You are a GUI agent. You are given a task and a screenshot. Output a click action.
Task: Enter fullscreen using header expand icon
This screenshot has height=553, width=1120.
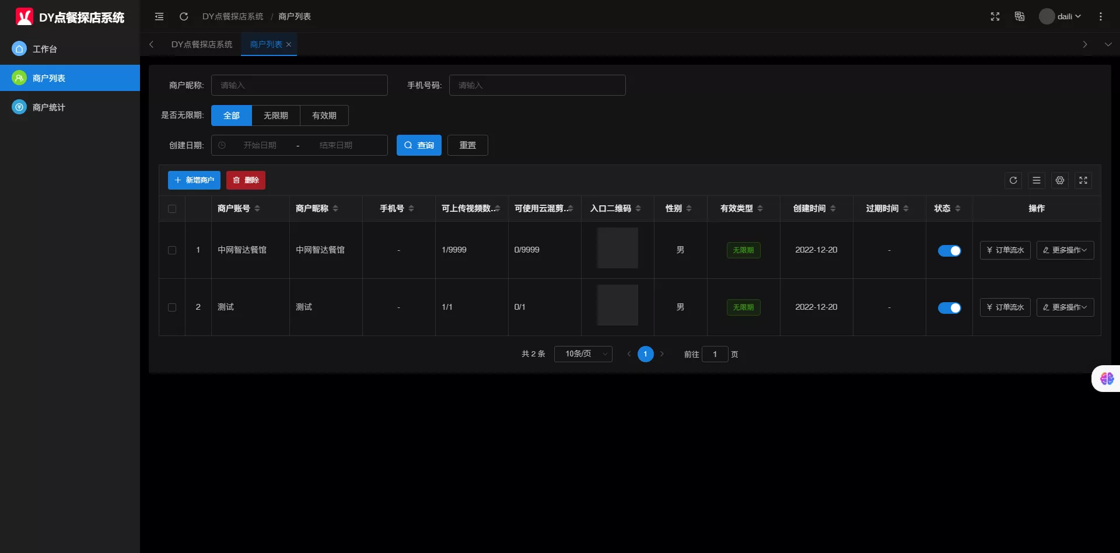click(995, 17)
